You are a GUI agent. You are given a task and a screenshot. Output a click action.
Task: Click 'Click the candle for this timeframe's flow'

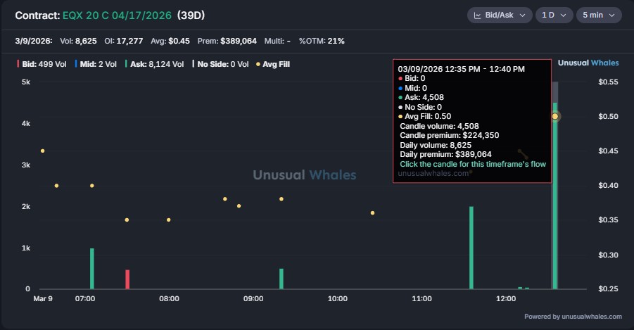(473, 164)
